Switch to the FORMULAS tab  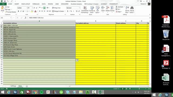(x=36, y=4)
